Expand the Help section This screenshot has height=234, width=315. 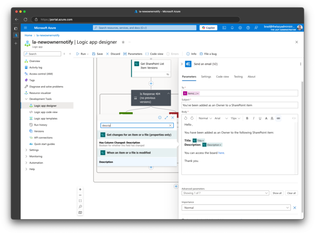click(26, 169)
